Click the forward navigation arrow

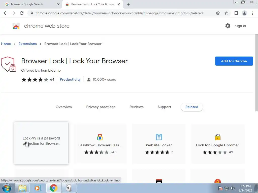click(14, 13)
